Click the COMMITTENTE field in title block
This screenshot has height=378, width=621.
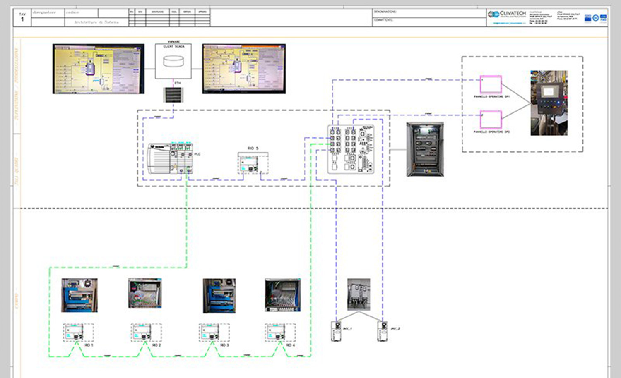tap(429, 22)
